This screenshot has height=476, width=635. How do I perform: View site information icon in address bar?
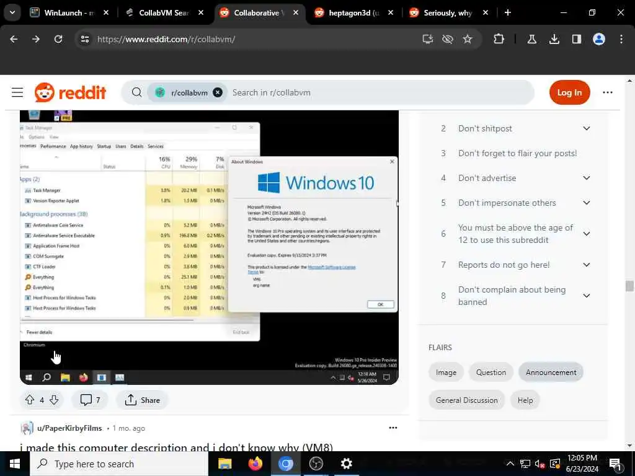pos(84,39)
